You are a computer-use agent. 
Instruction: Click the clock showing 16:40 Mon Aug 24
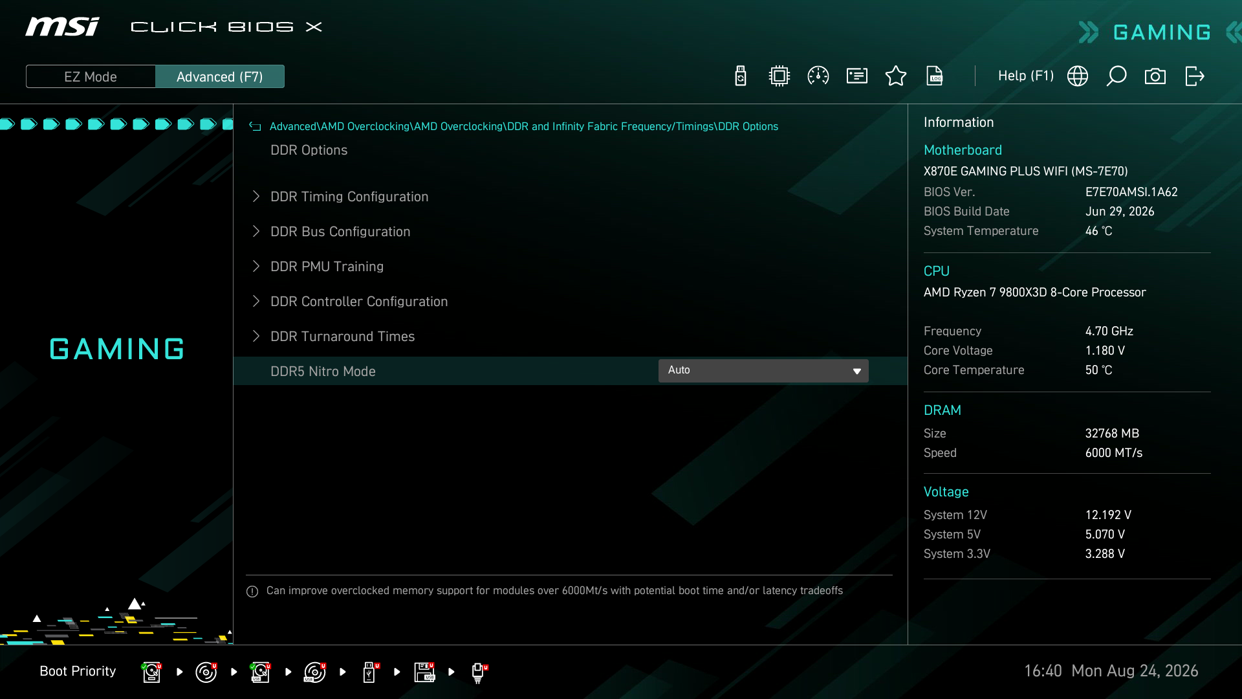[x=1111, y=671]
